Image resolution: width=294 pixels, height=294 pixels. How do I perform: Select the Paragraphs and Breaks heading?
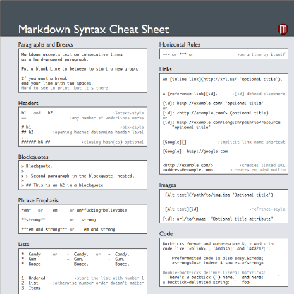45,44
